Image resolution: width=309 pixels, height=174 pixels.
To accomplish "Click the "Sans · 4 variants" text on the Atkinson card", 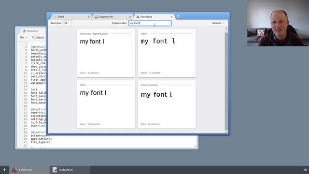I will pos(89,73).
